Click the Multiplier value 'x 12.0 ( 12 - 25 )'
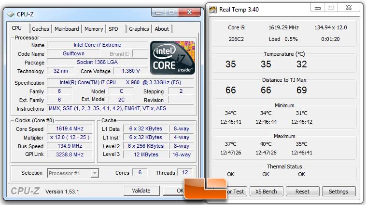The width and height of the screenshot is (366, 205). tap(70, 137)
